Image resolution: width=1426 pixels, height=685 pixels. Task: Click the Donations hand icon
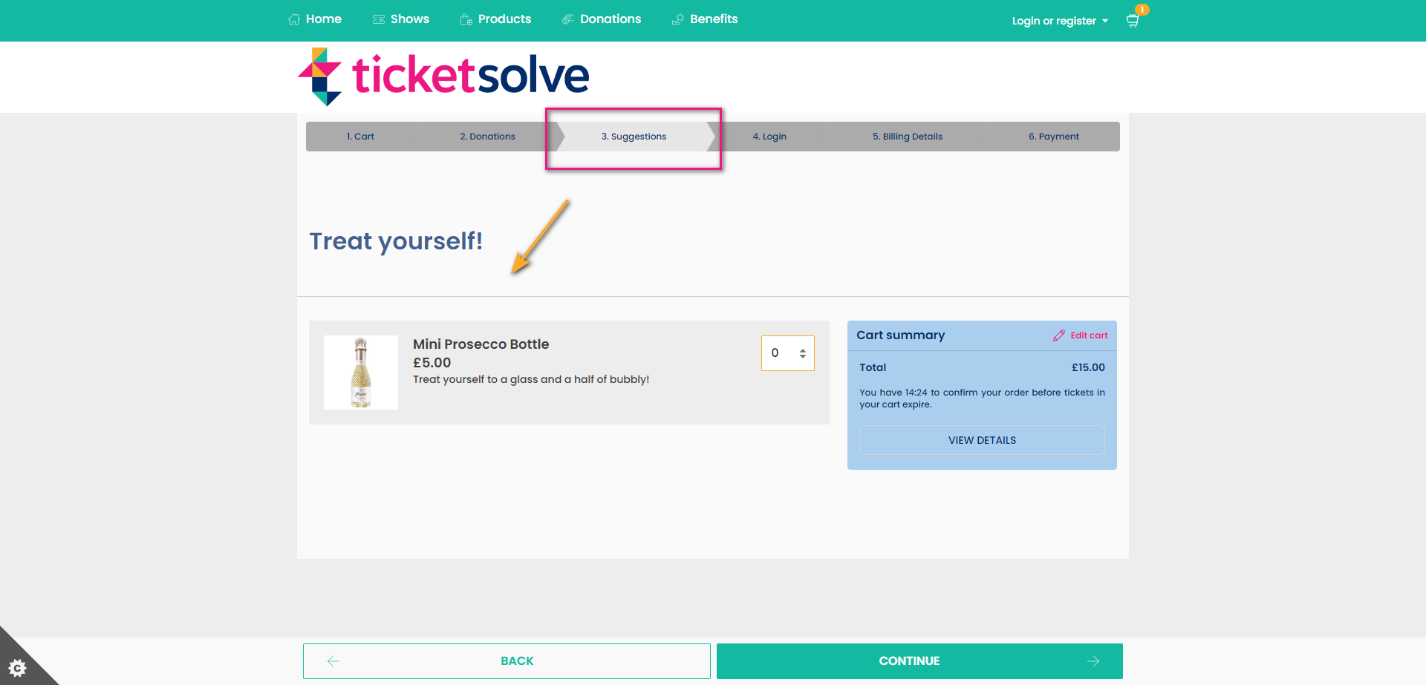pos(568,20)
